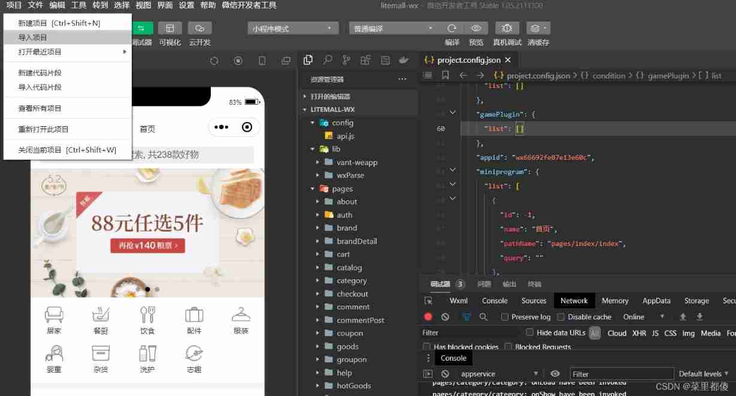
Task: Check Blocked Requests checkbox
Action: click(x=508, y=347)
